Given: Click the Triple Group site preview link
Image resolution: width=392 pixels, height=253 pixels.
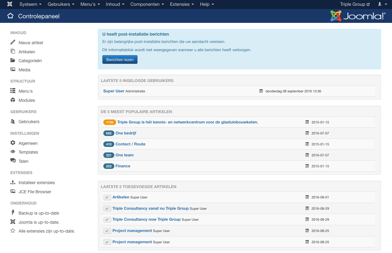Looking at the screenshot, I should tap(355, 4).
